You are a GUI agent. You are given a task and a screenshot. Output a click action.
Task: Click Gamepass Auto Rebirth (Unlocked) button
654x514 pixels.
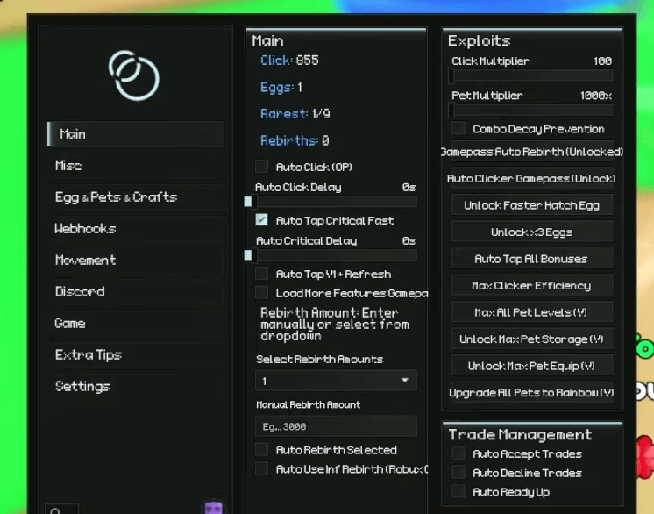(x=532, y=152)
